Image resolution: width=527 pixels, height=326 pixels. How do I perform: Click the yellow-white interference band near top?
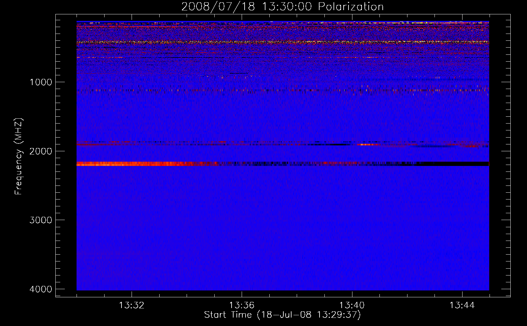(x=283, y=42)
